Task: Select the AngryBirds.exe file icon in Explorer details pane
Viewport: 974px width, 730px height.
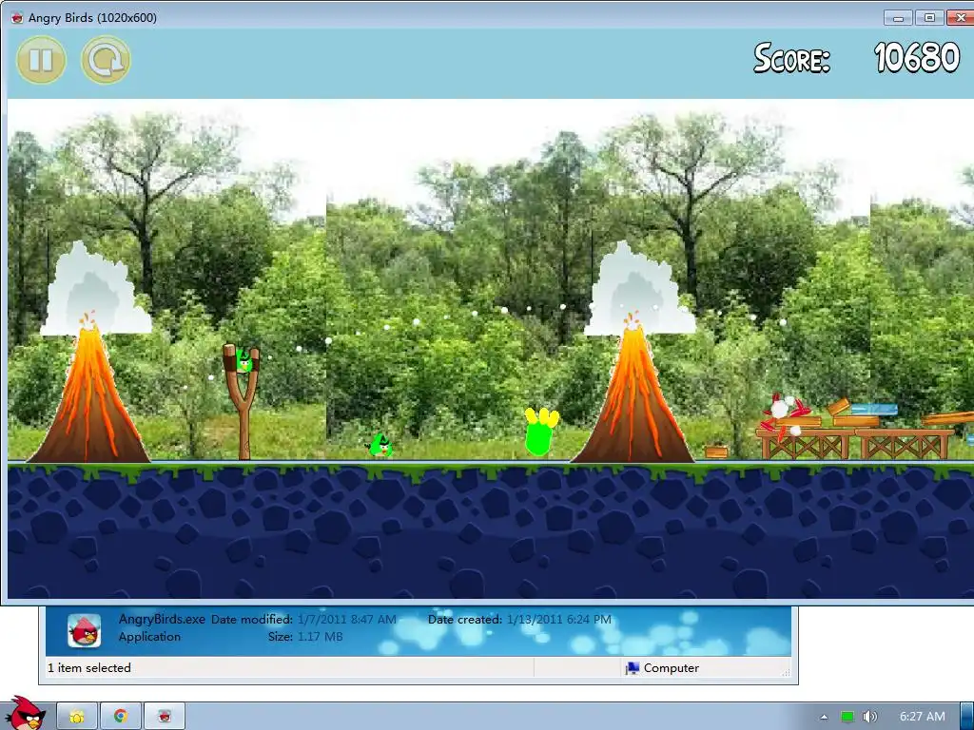Action: tap(84, 631)
